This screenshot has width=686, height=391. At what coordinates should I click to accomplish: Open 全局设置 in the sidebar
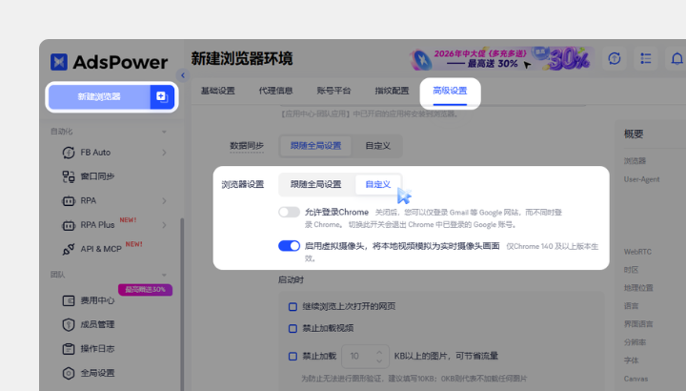point(97,373)
